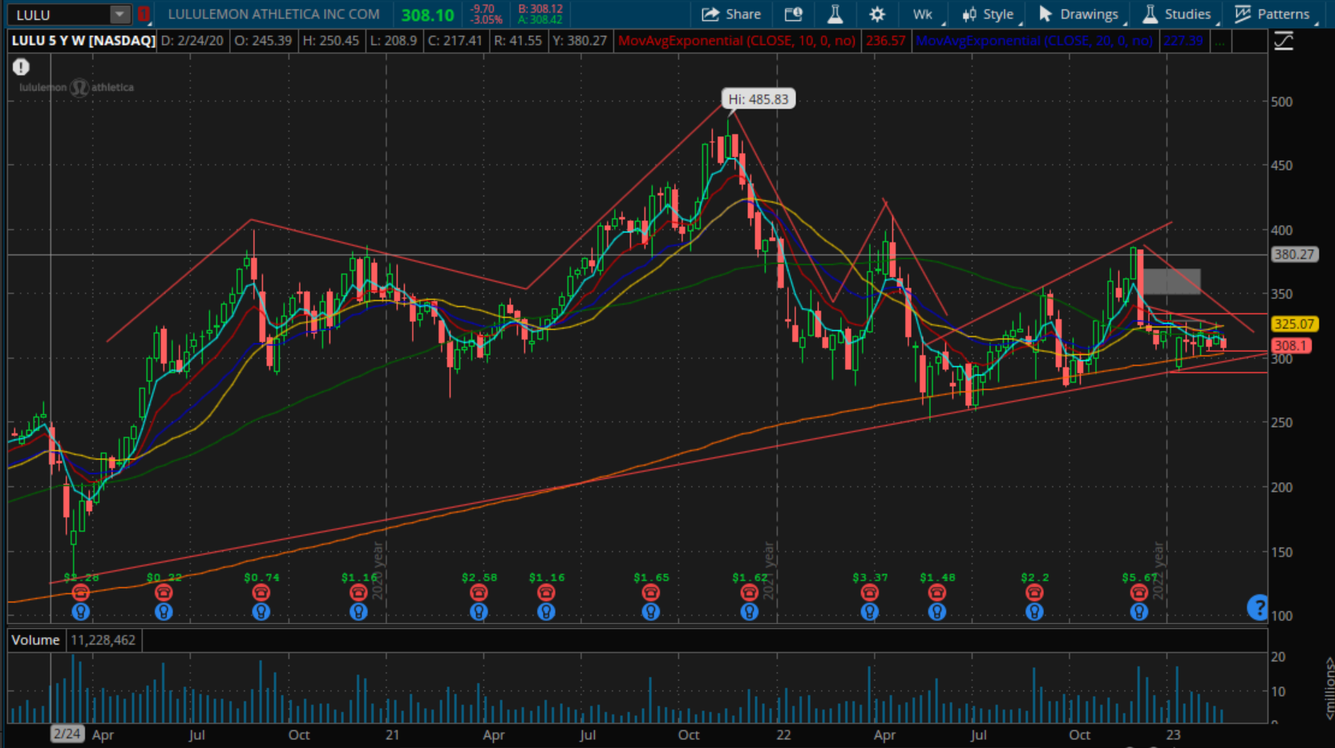Click the earnings phone icon under $3.37

pyautogui.click(x=869, y=593)
